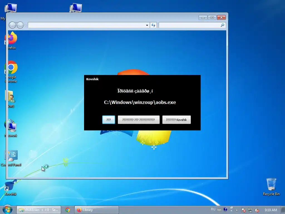This screenshot has width=285, height=214.
Task: Select the VM1 user folder icon
Action: [x=11, y=99]
